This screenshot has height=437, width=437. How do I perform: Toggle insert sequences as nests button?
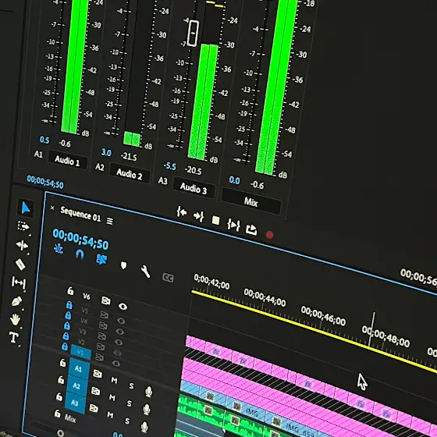coord(59,248)
